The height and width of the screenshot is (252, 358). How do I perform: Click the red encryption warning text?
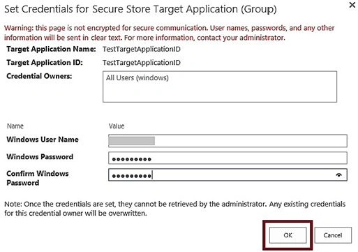click(x=169, y=33)
